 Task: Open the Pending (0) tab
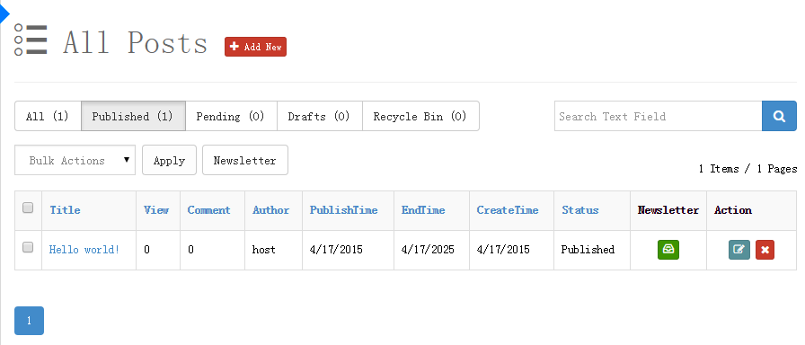pos(231,116)
